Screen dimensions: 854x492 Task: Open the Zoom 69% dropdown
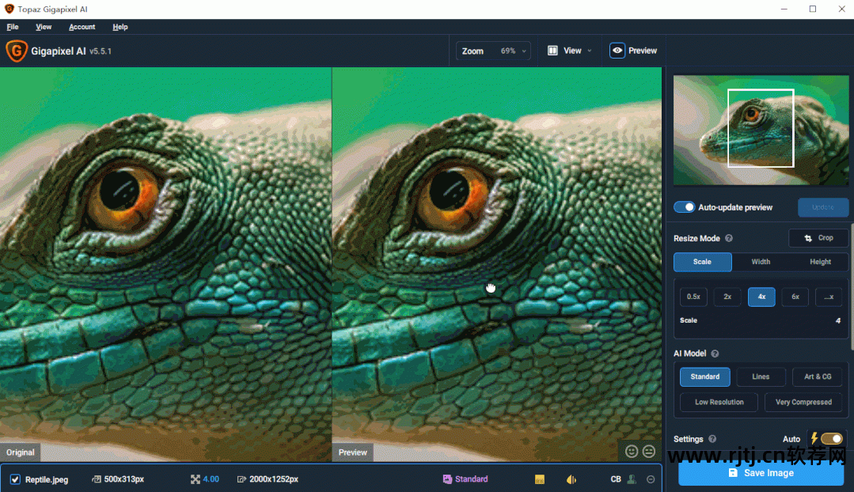492,51
